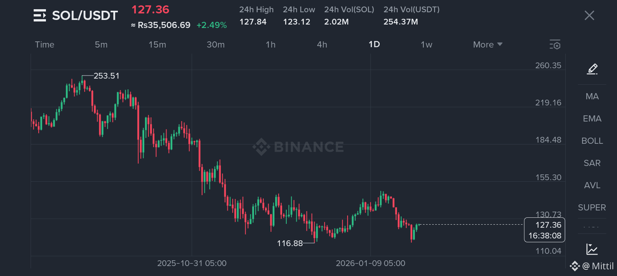Click the 253.51 high price label

(106, 76)
